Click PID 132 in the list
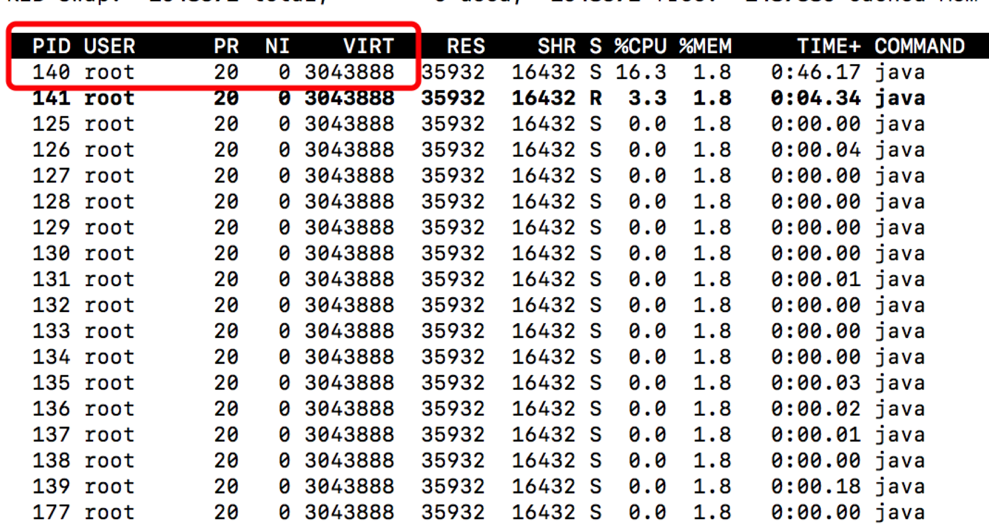This screenshot has height=526, width=989. [51, 305]
